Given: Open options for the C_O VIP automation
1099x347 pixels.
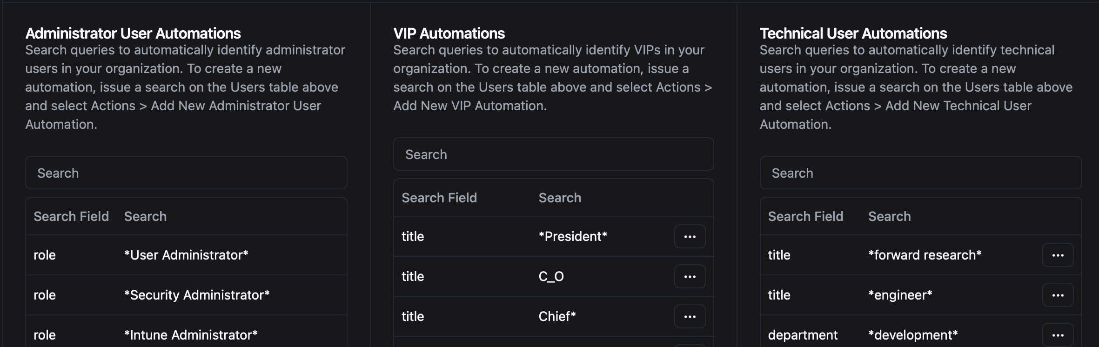Looking at the screenshot, I should (x=690, y=276).
